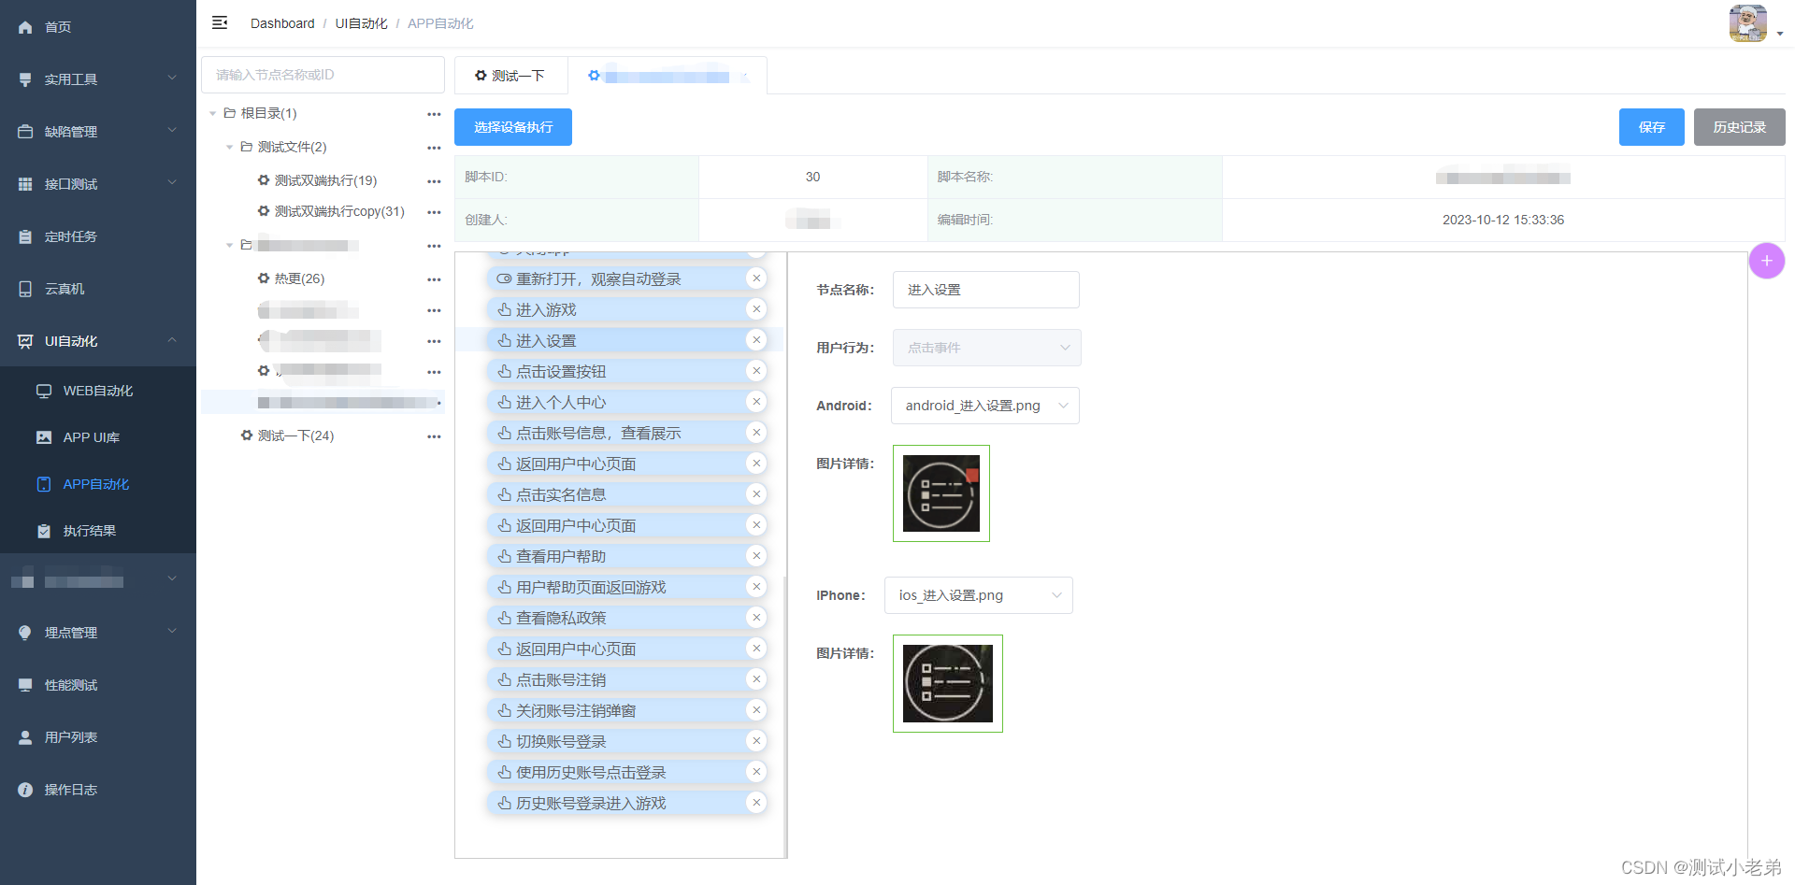Click the 定时任务 sidebar icon
This screenshot has width=1795, height=885.
click(x=24, y=236)
